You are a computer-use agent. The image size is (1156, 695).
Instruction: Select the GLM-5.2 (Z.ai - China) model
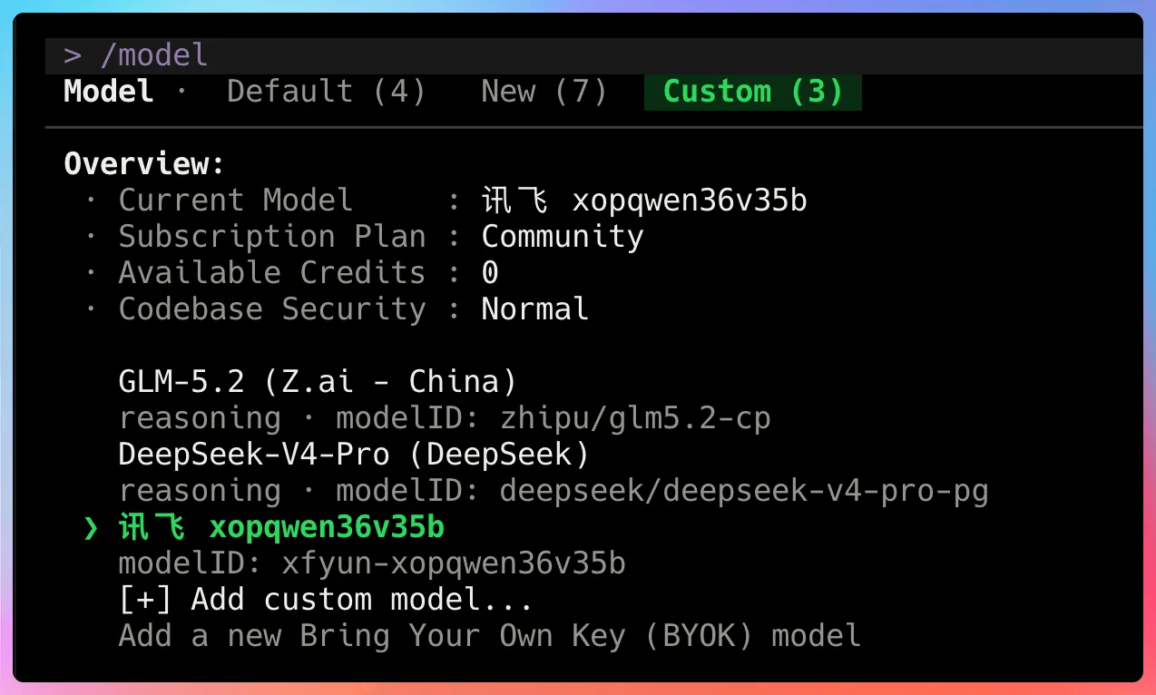tap(318, 381)
